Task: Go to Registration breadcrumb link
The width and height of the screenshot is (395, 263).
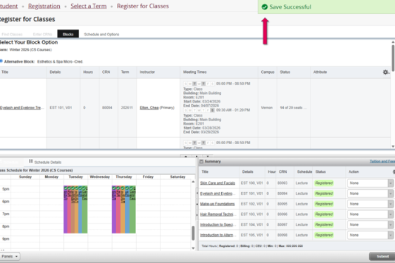Action: pos(44,6)
